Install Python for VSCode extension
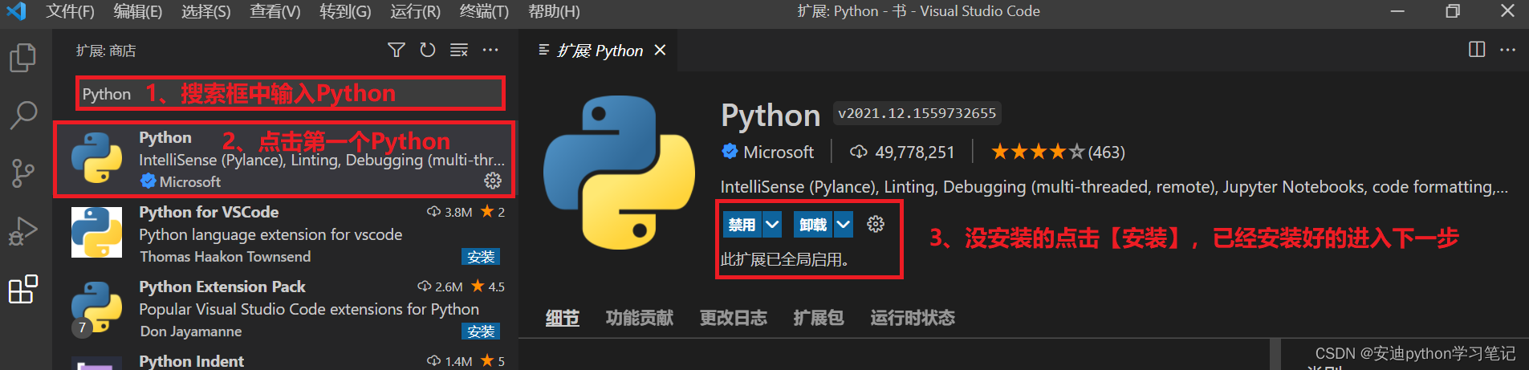 pos(481,257)
